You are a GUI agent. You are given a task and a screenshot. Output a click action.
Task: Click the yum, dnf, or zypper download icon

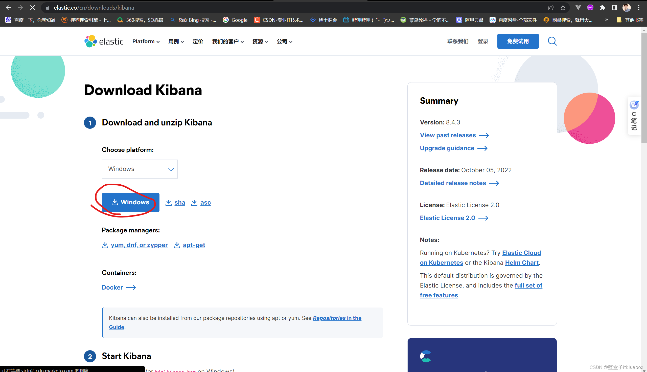click(105, 245)
